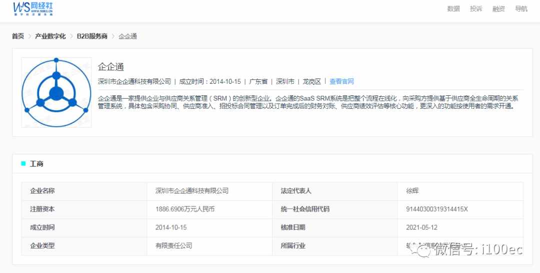Go to 首页 breadcrumb link

coord(18,36)
